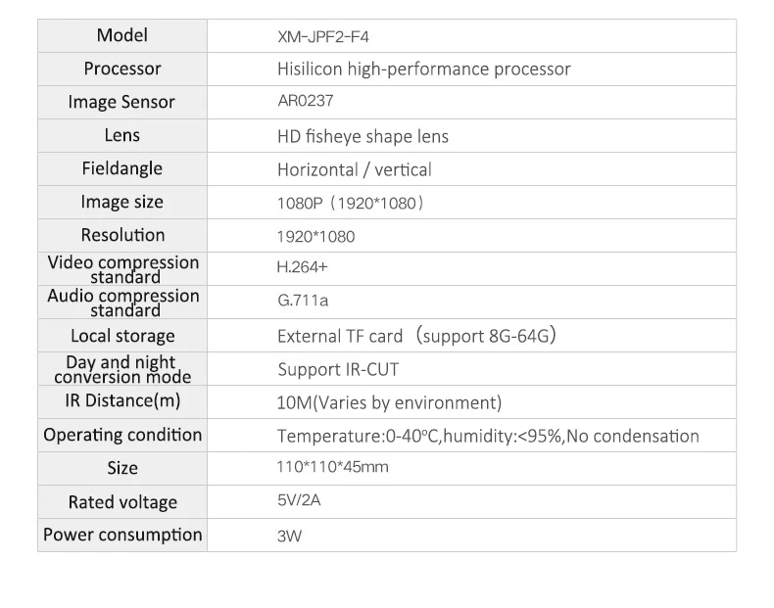
Task: Click the G.711a audio standard value
Action: (x=303, y=301)
